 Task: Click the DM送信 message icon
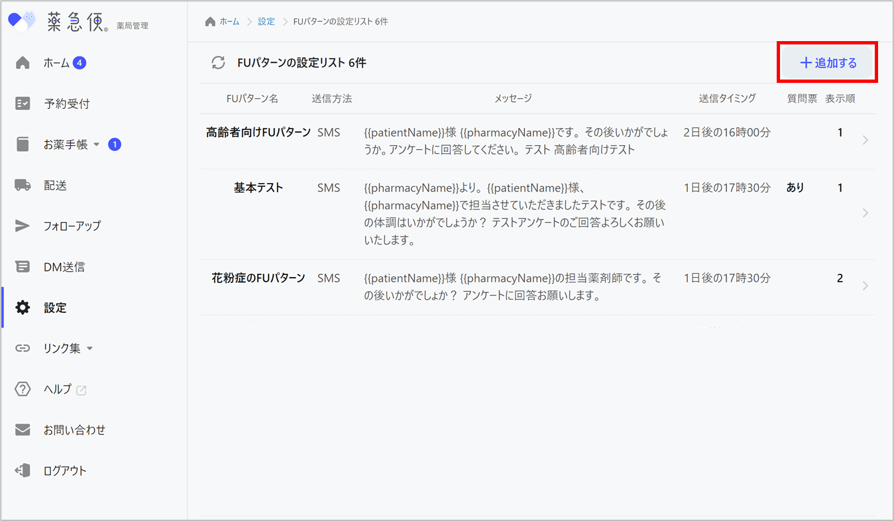[x=23, y=267]
